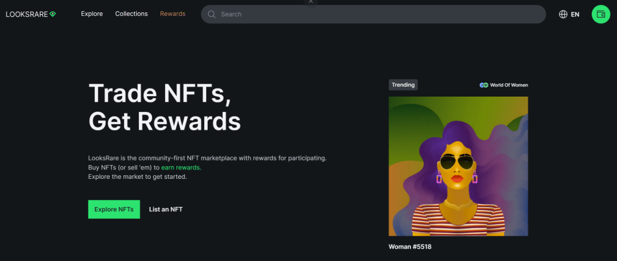Go to the Rewards page
This screenshot has height=261, width=617.
[x=173, y=14]
